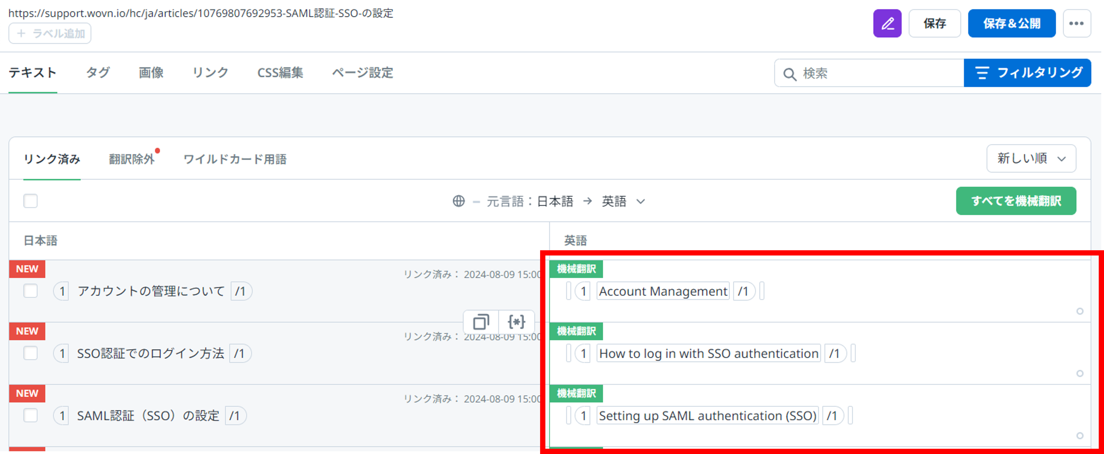The height and width of the screenshot is (454, 1104).
Task: Click the 保存 button
Action: pyautogui.click(x=934, y=23)
